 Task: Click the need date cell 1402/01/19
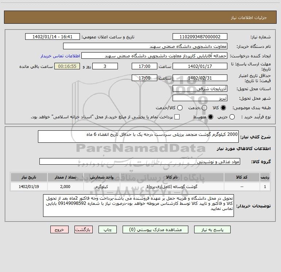tap(29, 187)
